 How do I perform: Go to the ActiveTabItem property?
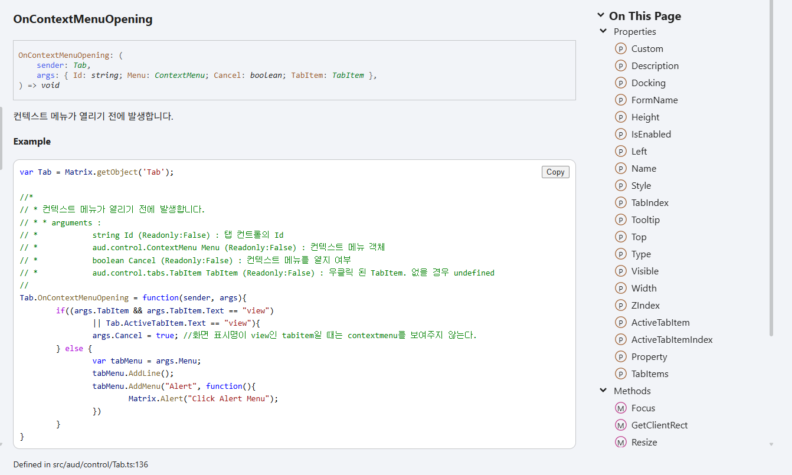(660, 323)
